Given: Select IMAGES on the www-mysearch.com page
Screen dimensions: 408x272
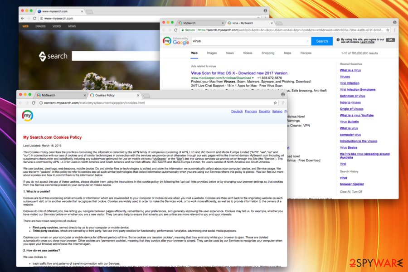Looking at the screenshot, I should tap(40, 26).
